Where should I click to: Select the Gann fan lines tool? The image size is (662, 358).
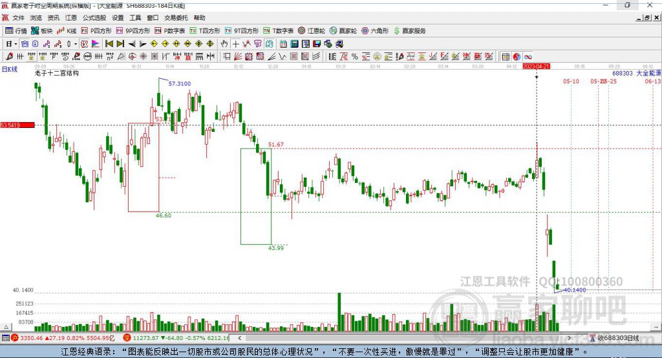pos(238,57)
